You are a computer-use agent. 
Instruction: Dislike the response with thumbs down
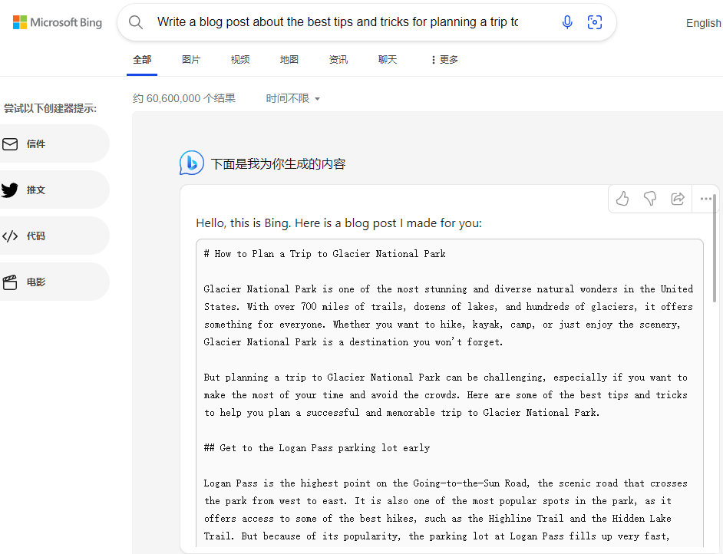(650, 199)
